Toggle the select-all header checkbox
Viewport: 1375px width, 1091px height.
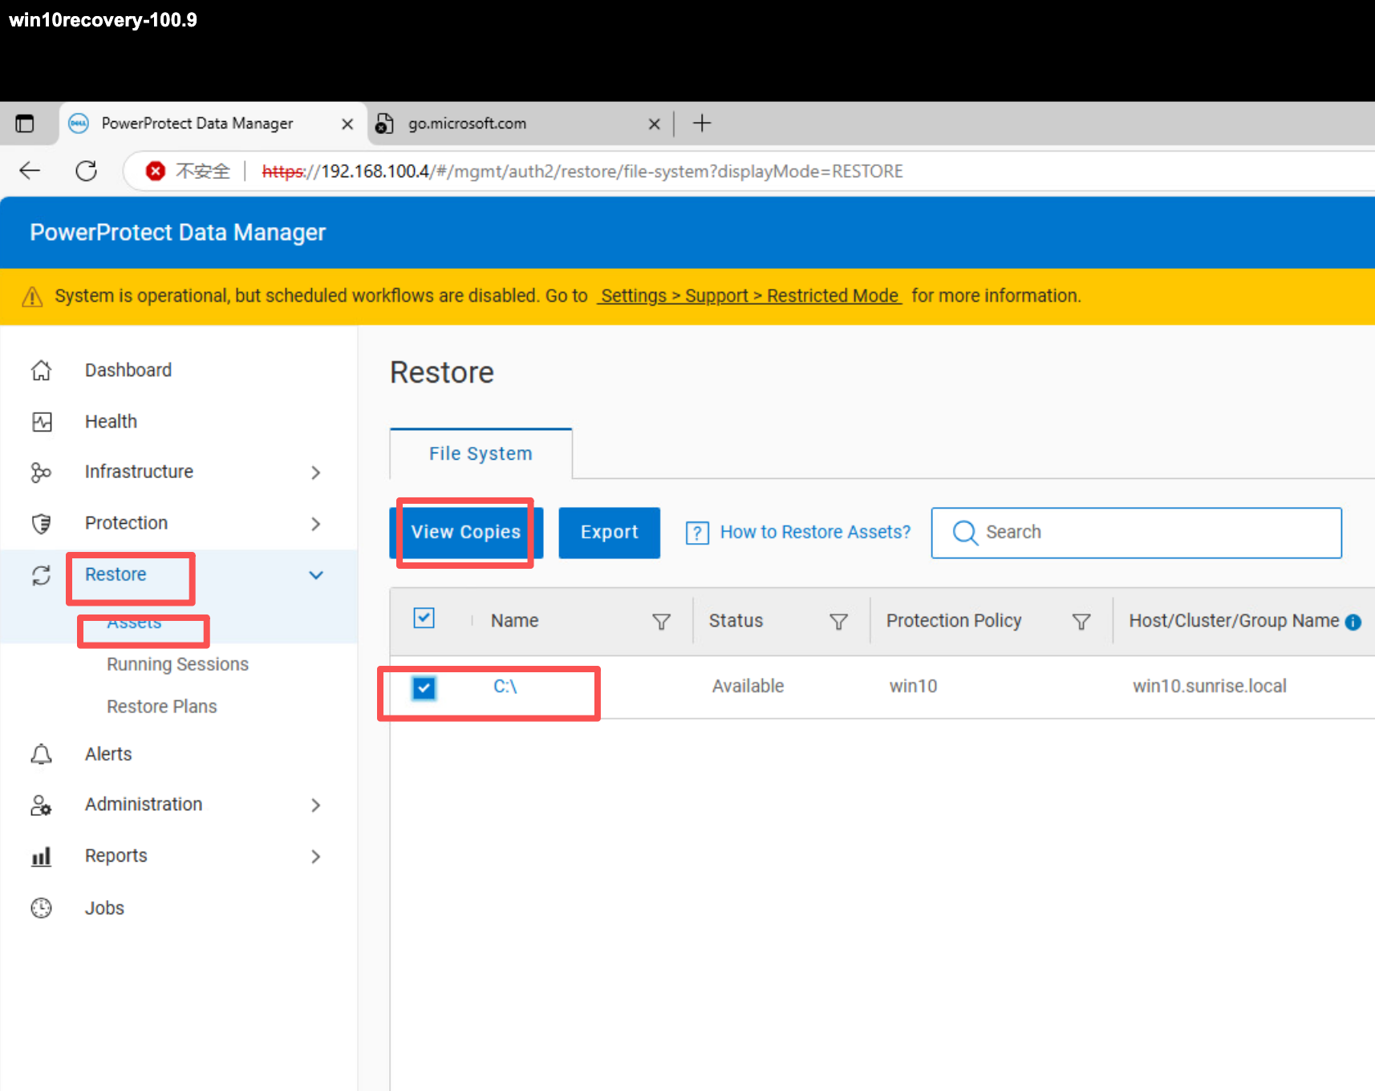click(424, 618)
